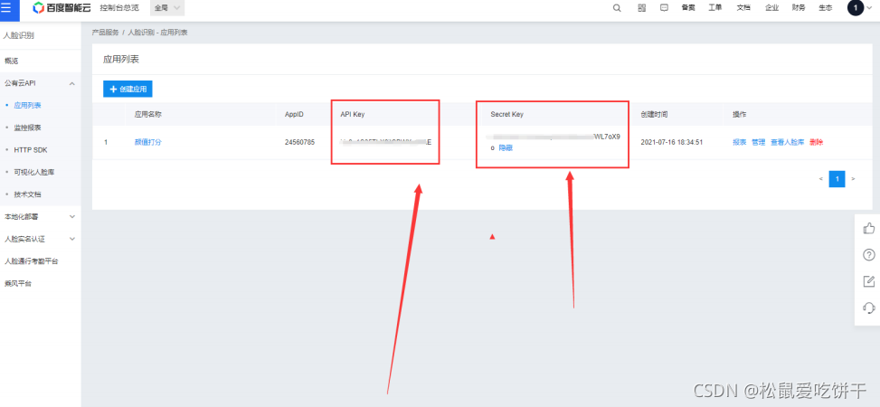Open the headset customer service icon

point(868,308)
